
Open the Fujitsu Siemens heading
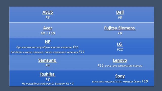[120, 28]
